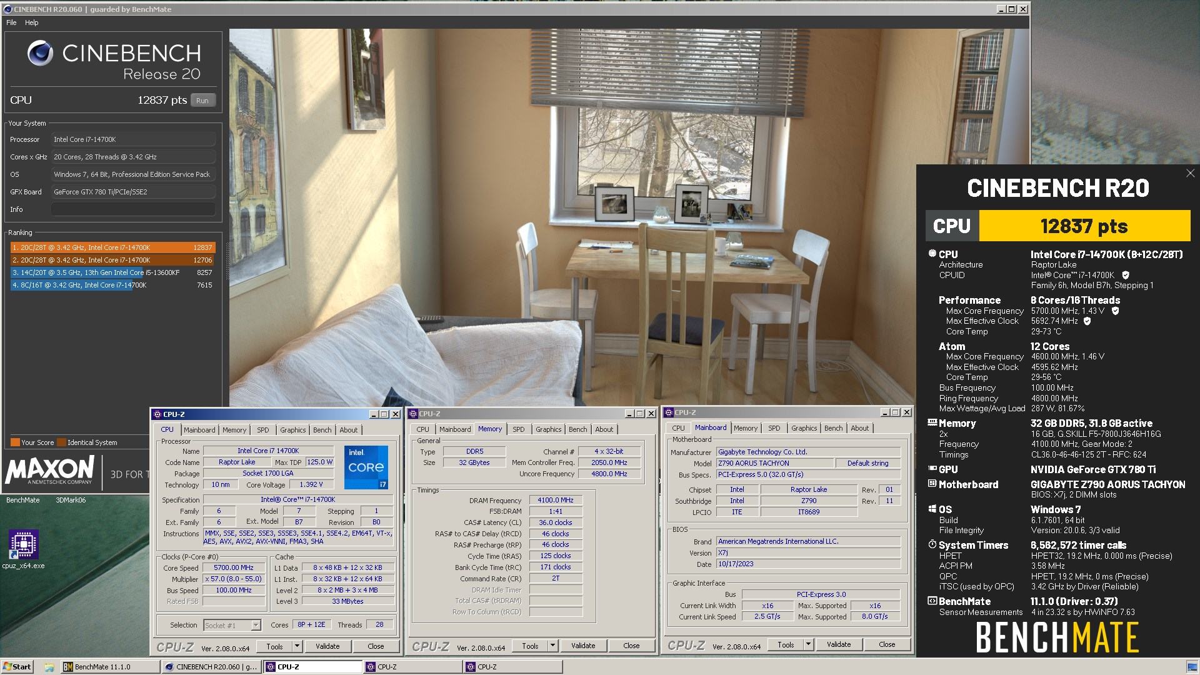Close the BenchMate result overlay panel
1200x675 pixels.
click(x=1190, y=173)
